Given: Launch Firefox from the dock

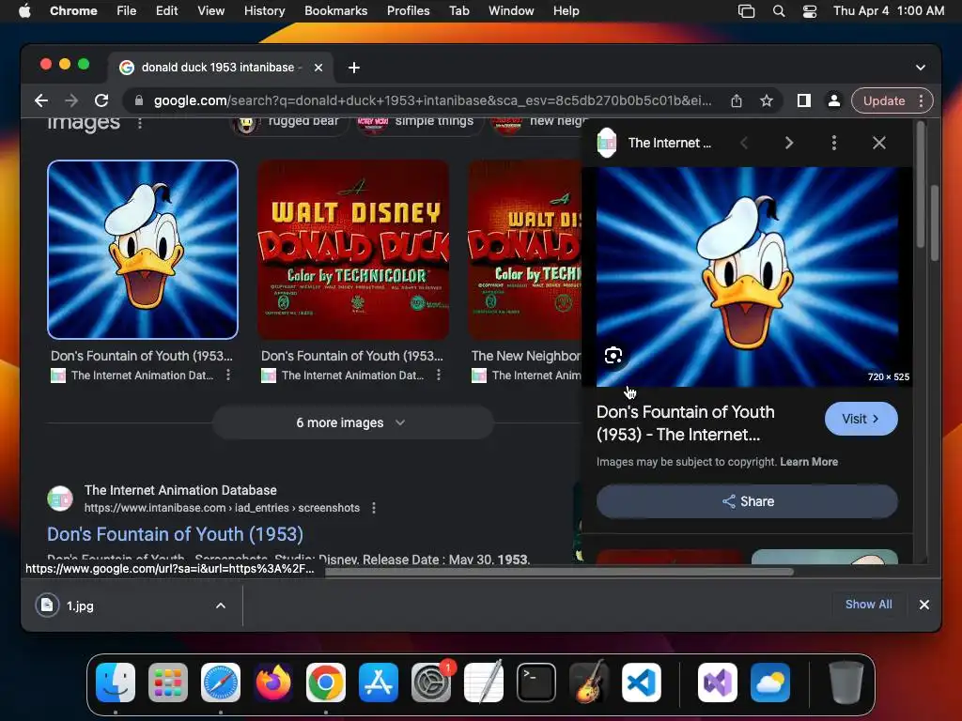Looking at the screenshot, I should point(273,683).
